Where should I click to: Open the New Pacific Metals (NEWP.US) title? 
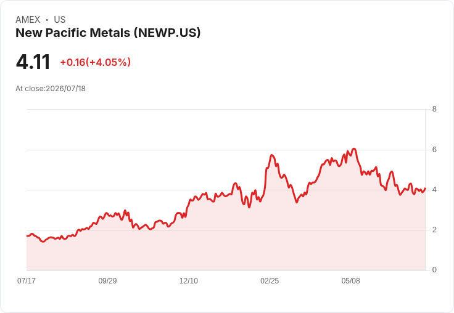(108, 33)
